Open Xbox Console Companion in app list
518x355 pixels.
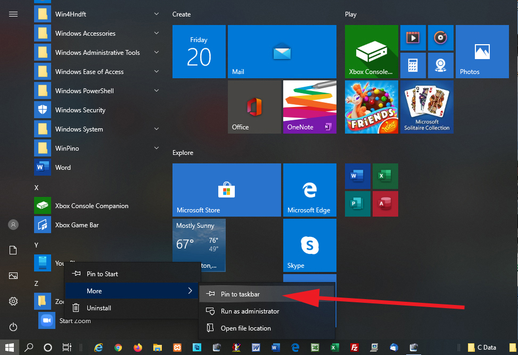tap(97, 206)
